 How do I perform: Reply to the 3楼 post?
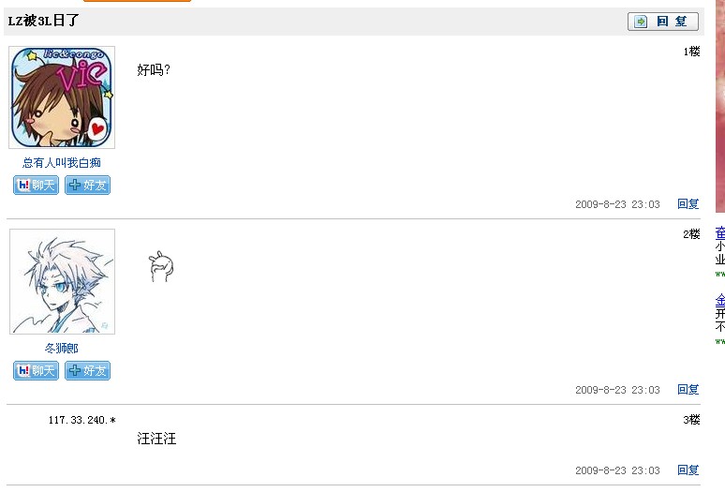688,470
